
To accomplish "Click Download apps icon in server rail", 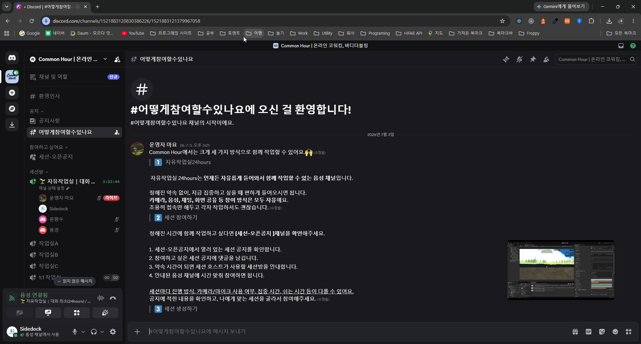I will coord(12,125).
